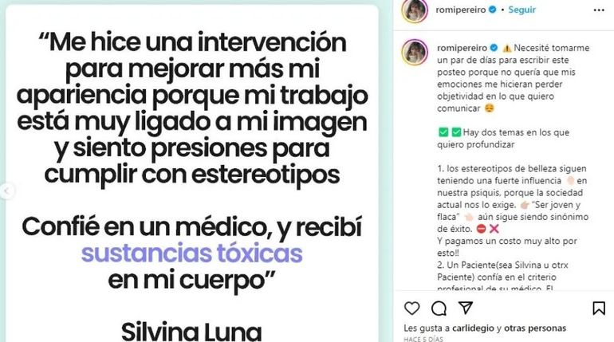Show the otras personas likes list
Image resolution: width=614 pixels, height=342 pixels.
click(x=535, y=328)
